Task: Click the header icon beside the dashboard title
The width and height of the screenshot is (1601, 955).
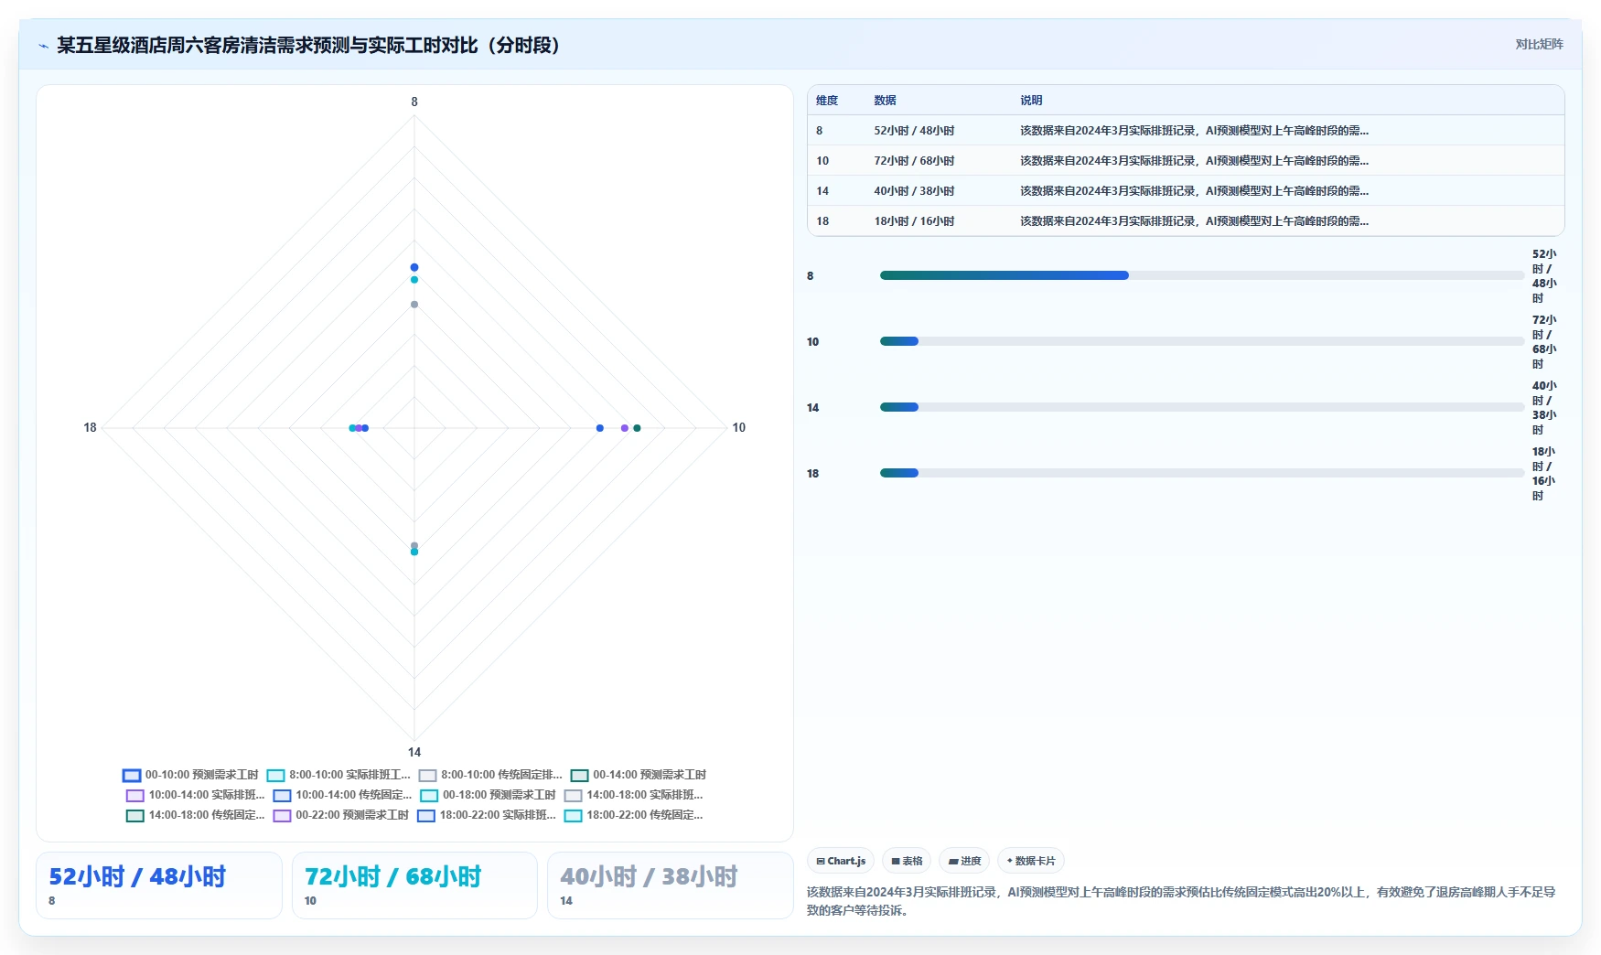Action: (43, 46)
